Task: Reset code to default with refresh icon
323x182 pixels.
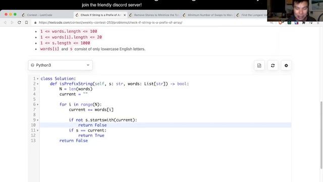Action: pyautogui.click(x=273, y=66)
